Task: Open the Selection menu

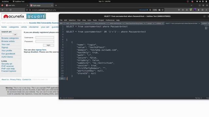Action: 72,20
